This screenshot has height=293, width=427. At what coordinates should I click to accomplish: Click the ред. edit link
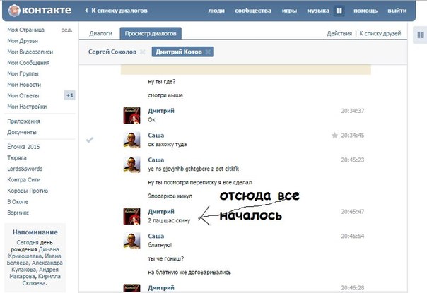pyautogui.click(x=66, y=30)
